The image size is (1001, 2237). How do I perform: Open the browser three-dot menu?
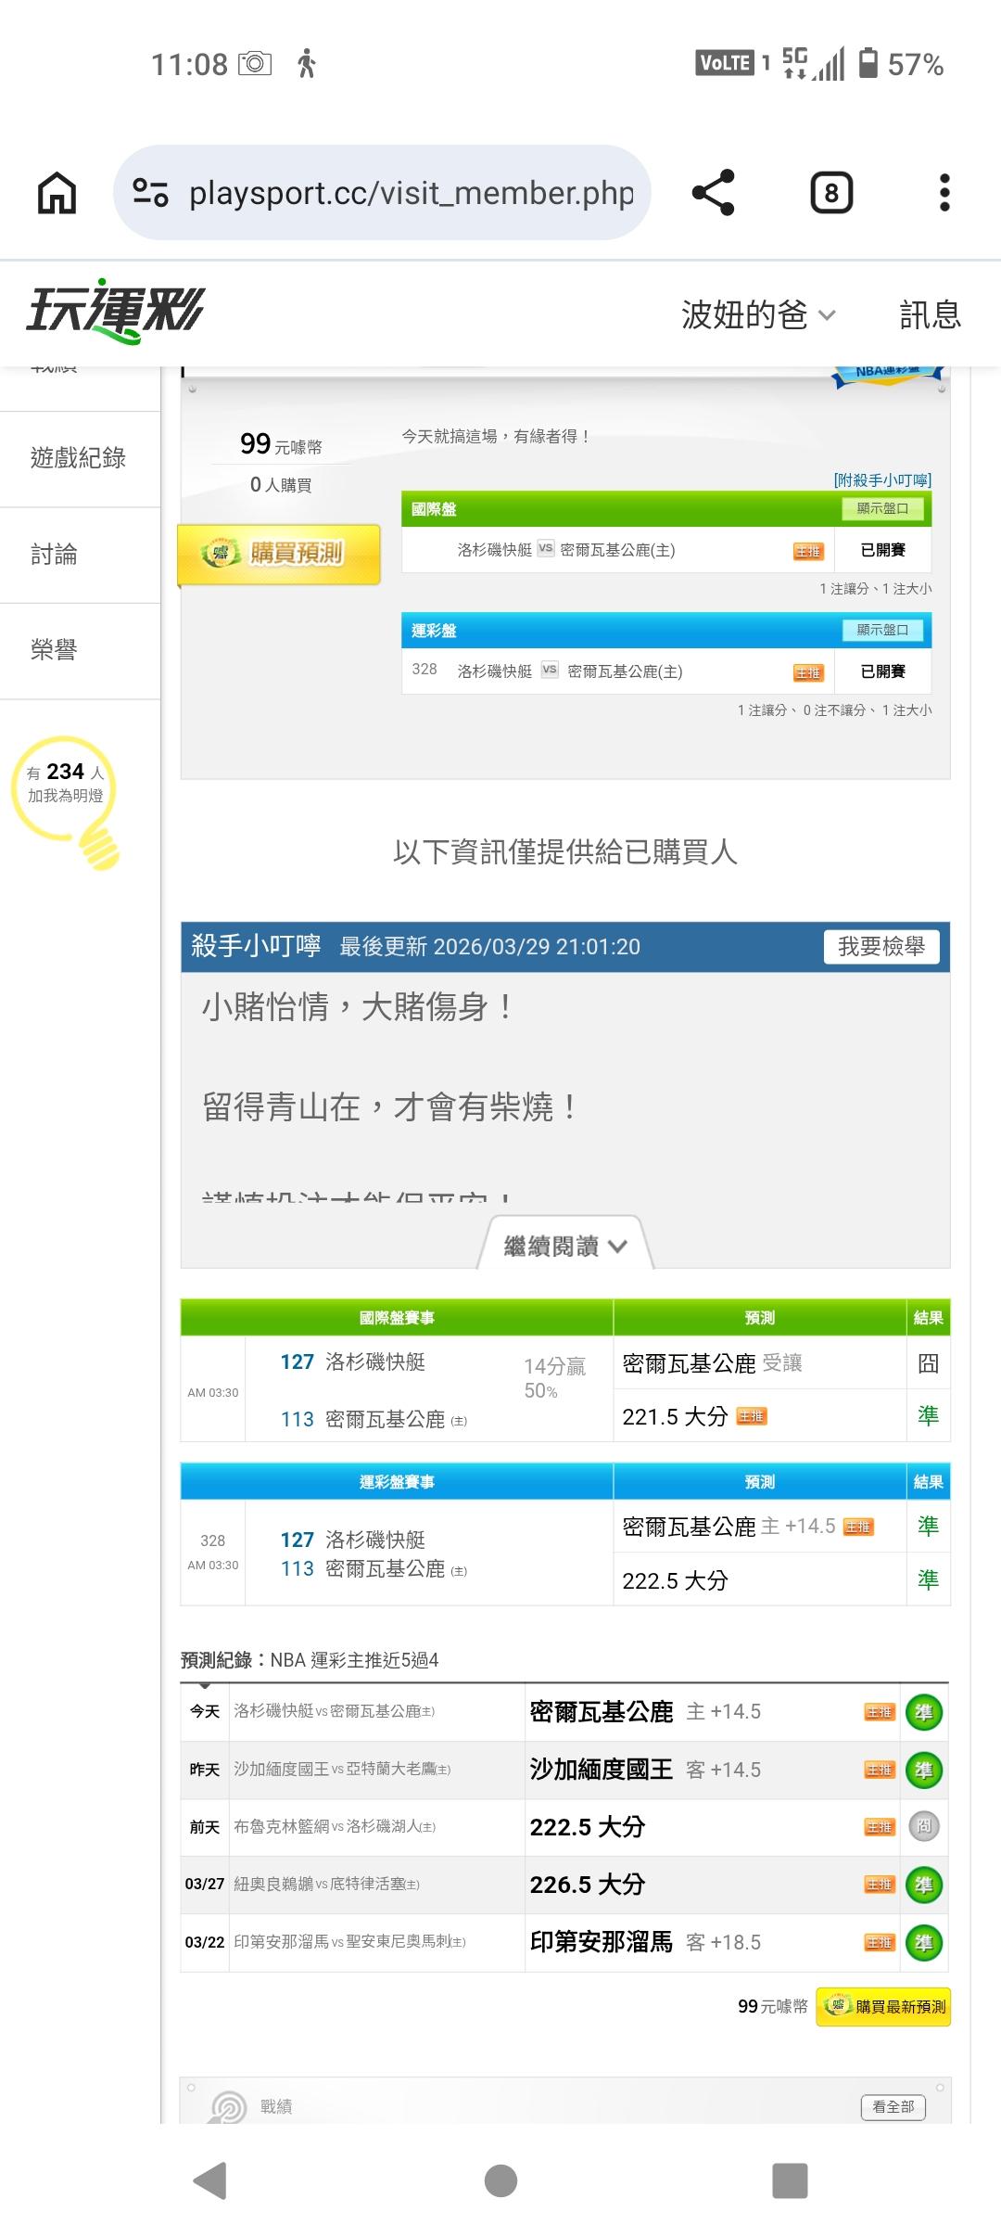pos(944,193)
